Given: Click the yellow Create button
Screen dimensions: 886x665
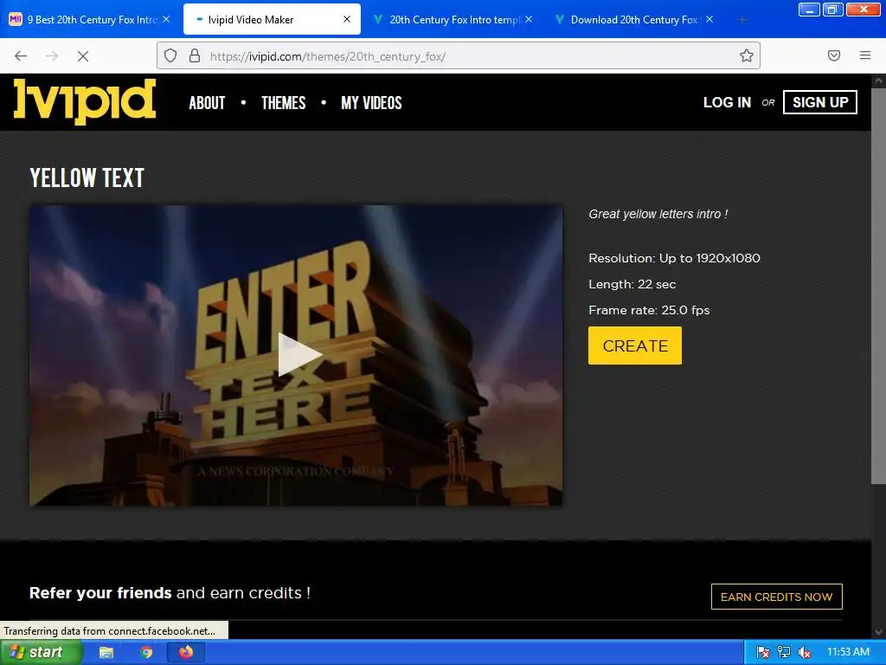Looking at the screenshot, I should point(634,345).
